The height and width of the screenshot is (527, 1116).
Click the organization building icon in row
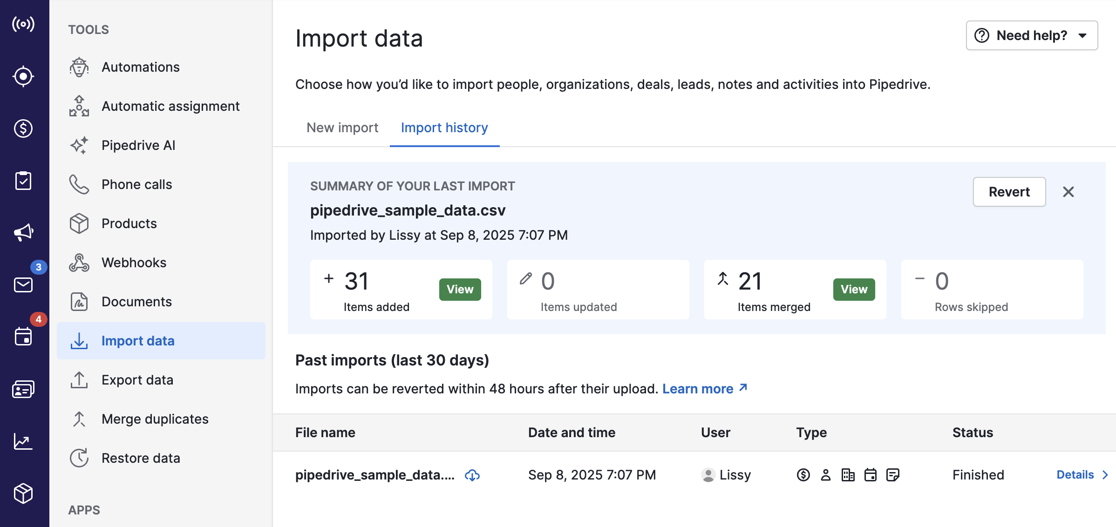[848, 475]
